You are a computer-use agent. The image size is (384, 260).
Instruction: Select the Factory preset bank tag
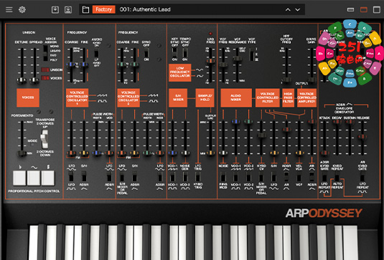tap(103, 9)
